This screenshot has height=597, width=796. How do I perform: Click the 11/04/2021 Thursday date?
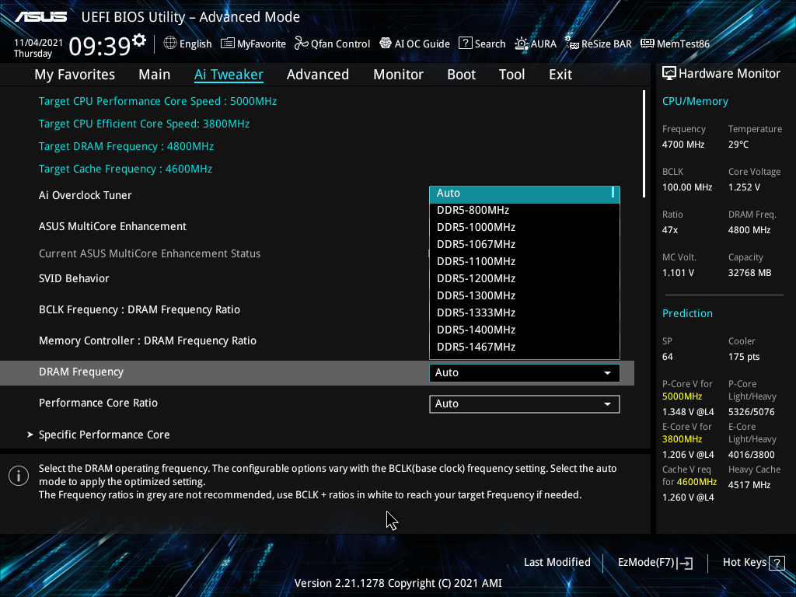tap(39, 48)
